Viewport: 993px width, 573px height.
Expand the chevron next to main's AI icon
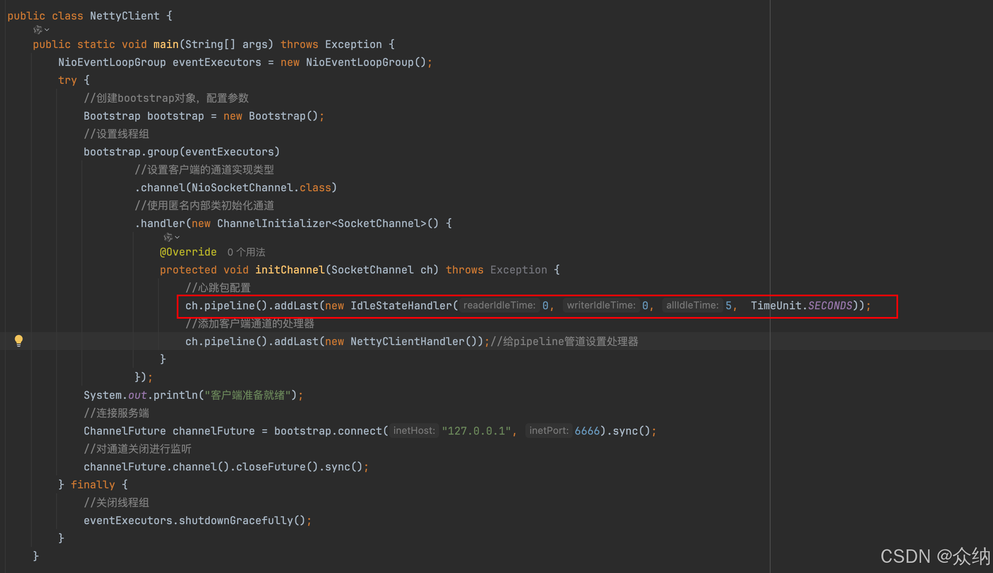[x=47, y=30]
